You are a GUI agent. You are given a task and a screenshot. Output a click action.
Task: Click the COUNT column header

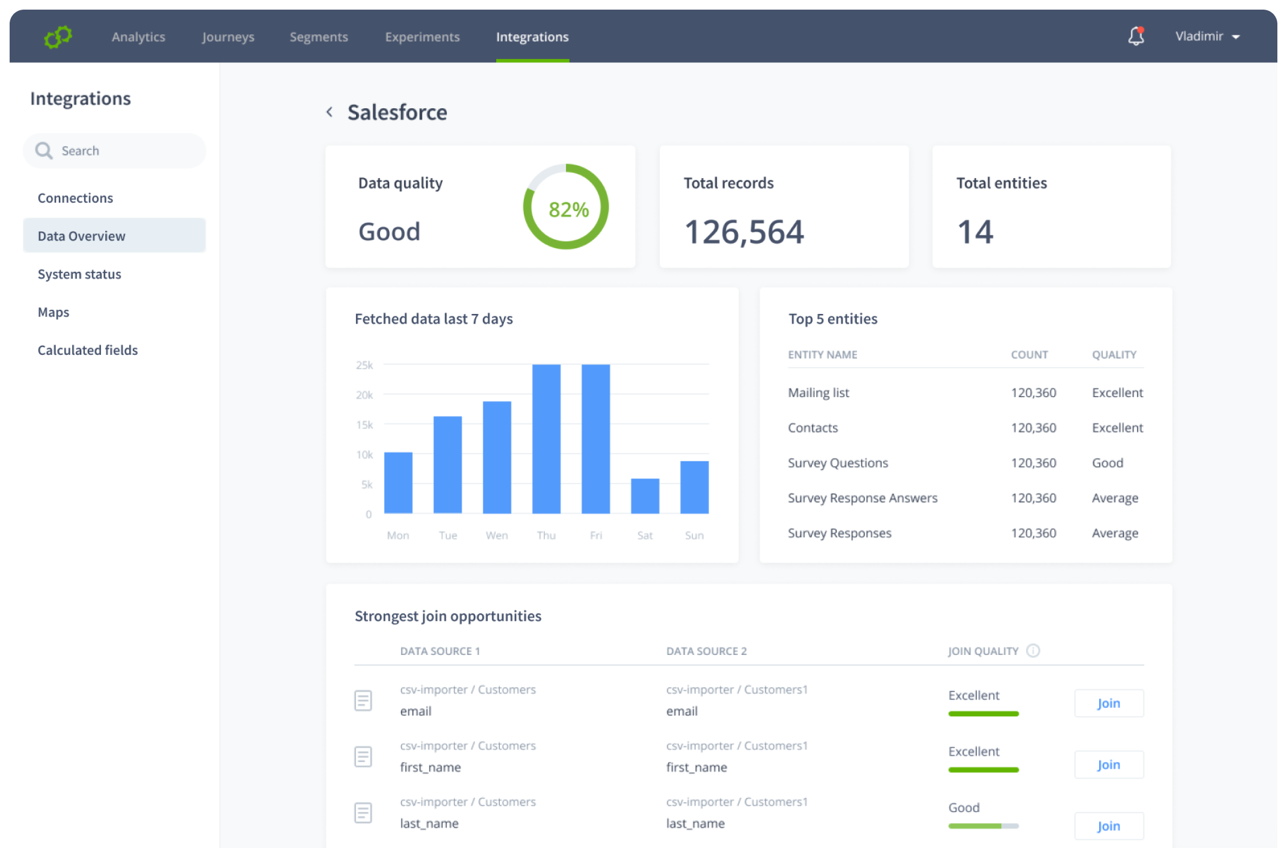pyautogui.click(x=1029, y=355)
